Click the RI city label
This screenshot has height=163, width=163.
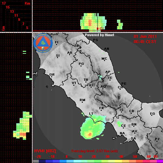(91, 85)
